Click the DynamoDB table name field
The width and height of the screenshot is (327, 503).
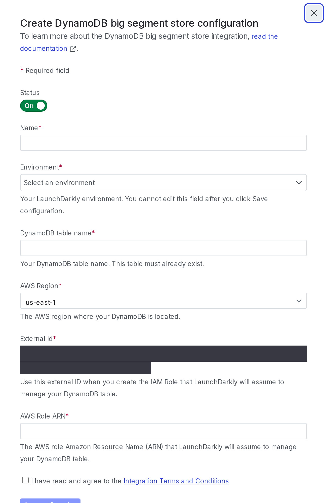pyautogui.click(x=163, y=248)
